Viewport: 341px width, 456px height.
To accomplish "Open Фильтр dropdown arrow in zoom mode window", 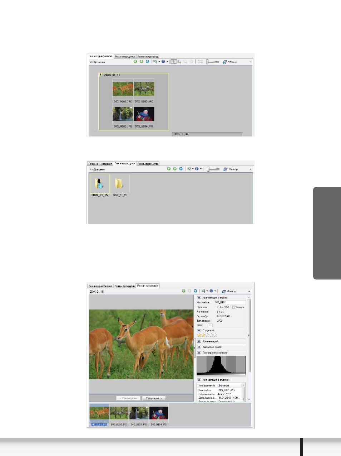I will tap(250, 62).
